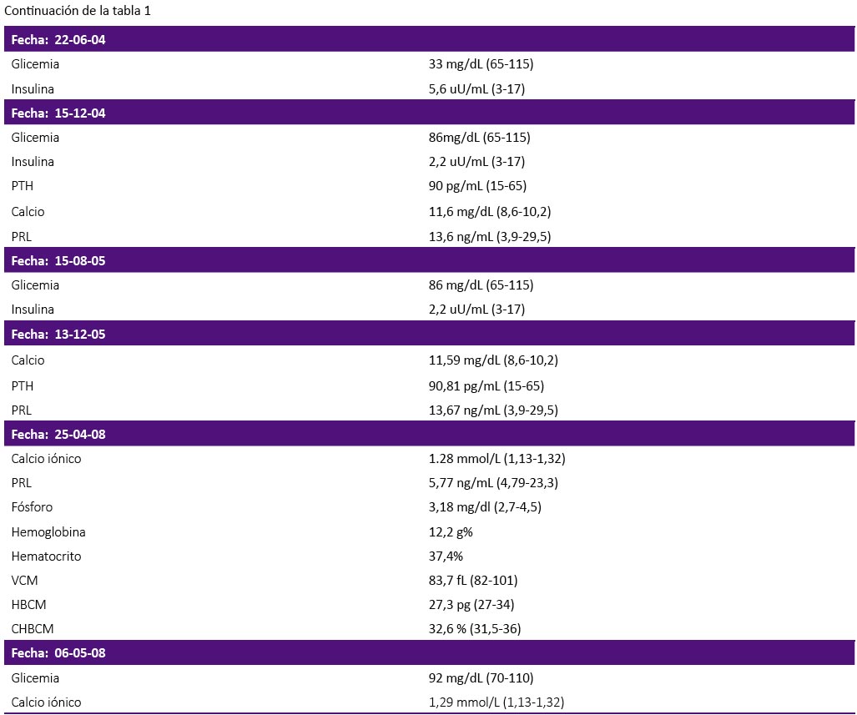
Task: Click the Hematocrito value 37,4%
Action: [x=446, y=556]
